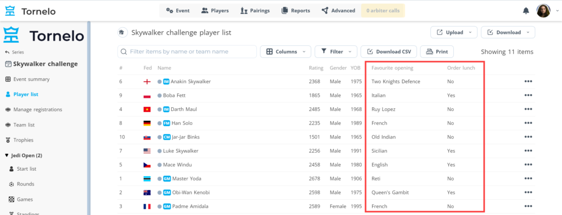Open more options for Master Yoda
The image size is (562, 215).
[528, 178]
